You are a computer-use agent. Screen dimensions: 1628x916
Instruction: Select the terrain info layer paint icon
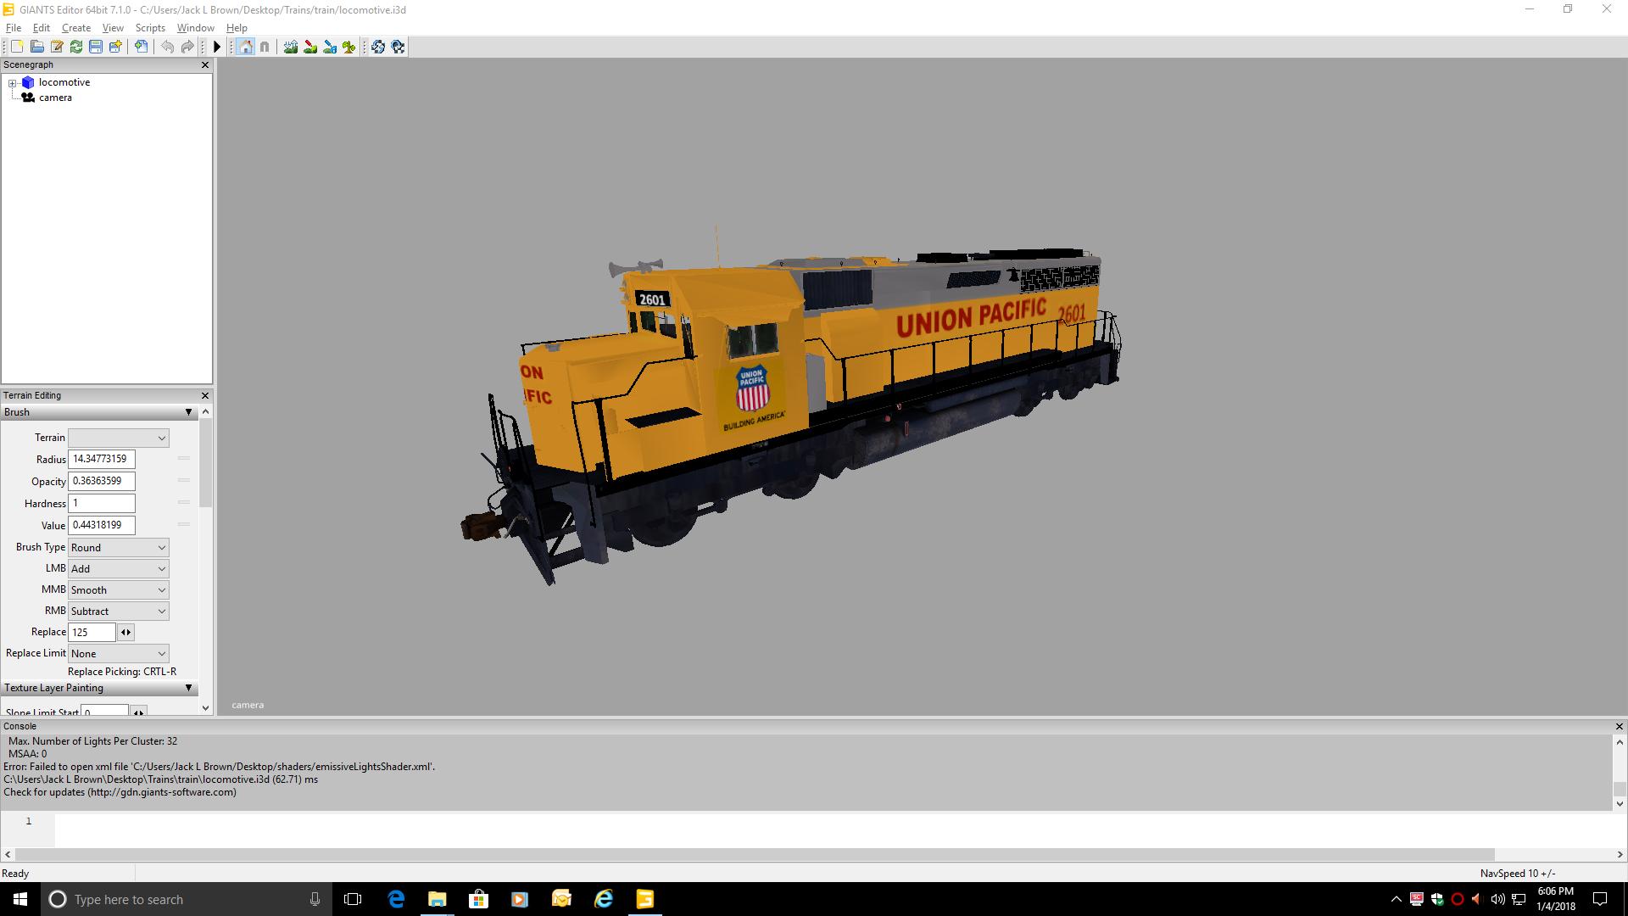[x=330, y=47]
